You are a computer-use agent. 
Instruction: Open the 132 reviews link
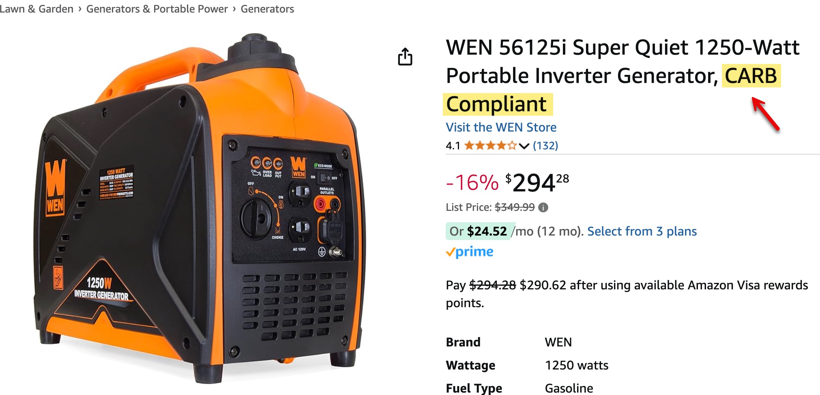(545, 145)
